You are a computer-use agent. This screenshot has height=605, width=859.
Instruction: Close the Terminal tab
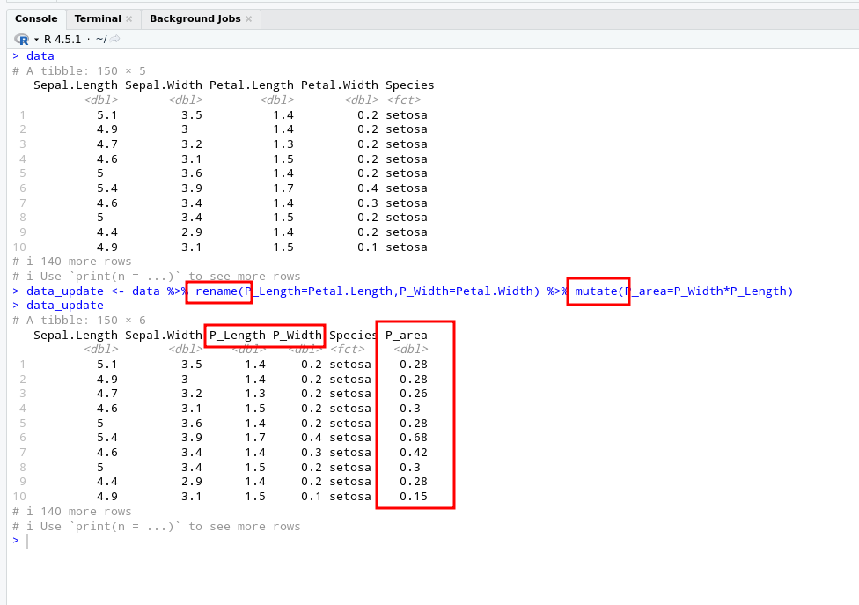coord(128,18)
